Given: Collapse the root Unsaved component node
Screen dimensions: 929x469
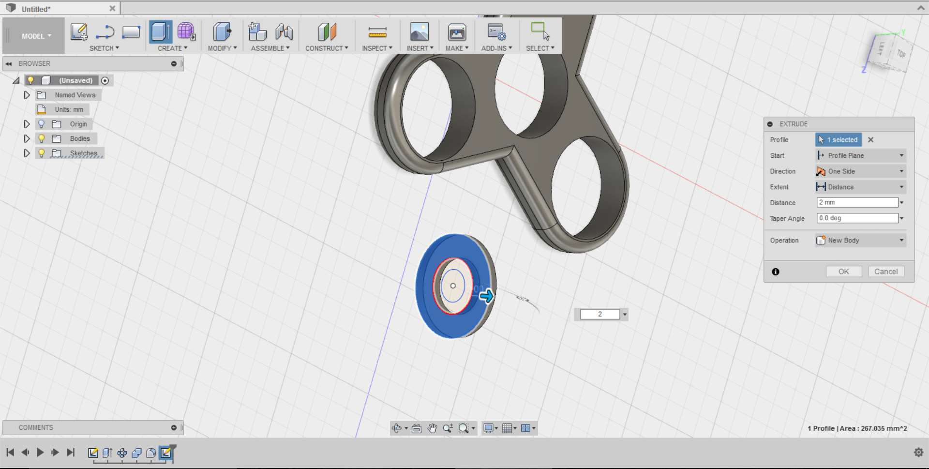Looking at the screenshot, I should [x=16, y=80].
